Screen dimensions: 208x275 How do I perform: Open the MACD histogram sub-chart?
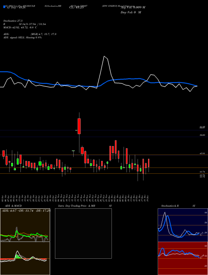tap(25, 258)
